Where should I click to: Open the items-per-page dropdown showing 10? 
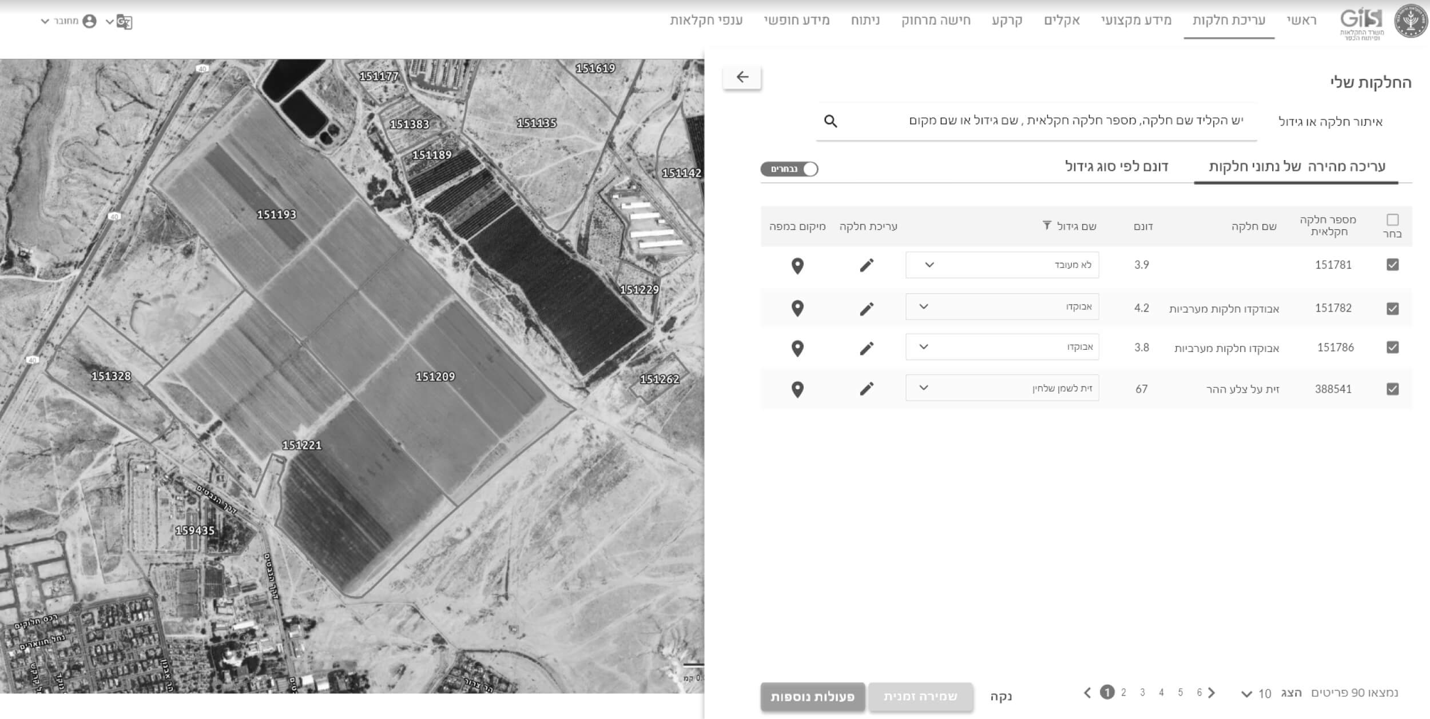click(1256, 694)
